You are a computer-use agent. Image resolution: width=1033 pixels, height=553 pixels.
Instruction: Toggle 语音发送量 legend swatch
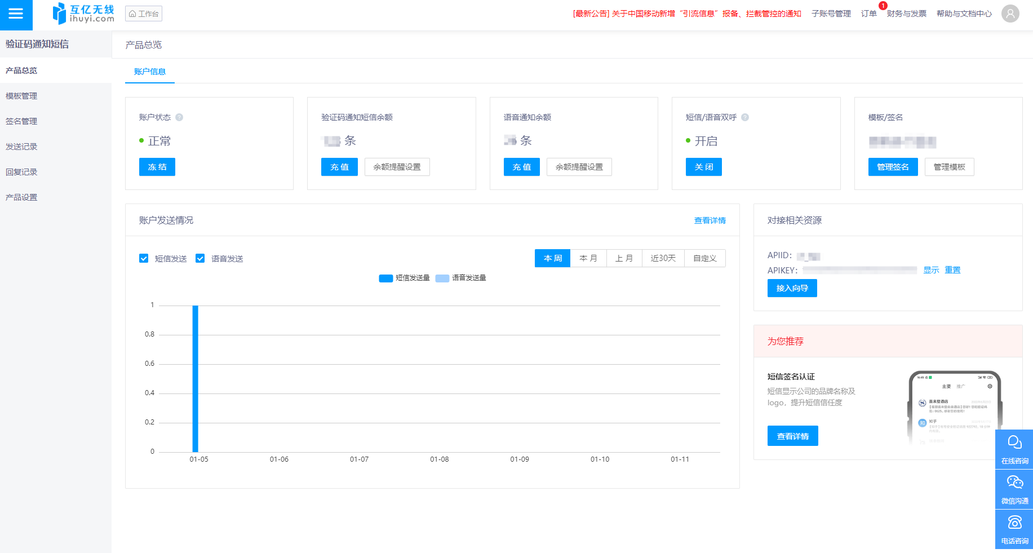pyautogui.click(x=442, y=278)
